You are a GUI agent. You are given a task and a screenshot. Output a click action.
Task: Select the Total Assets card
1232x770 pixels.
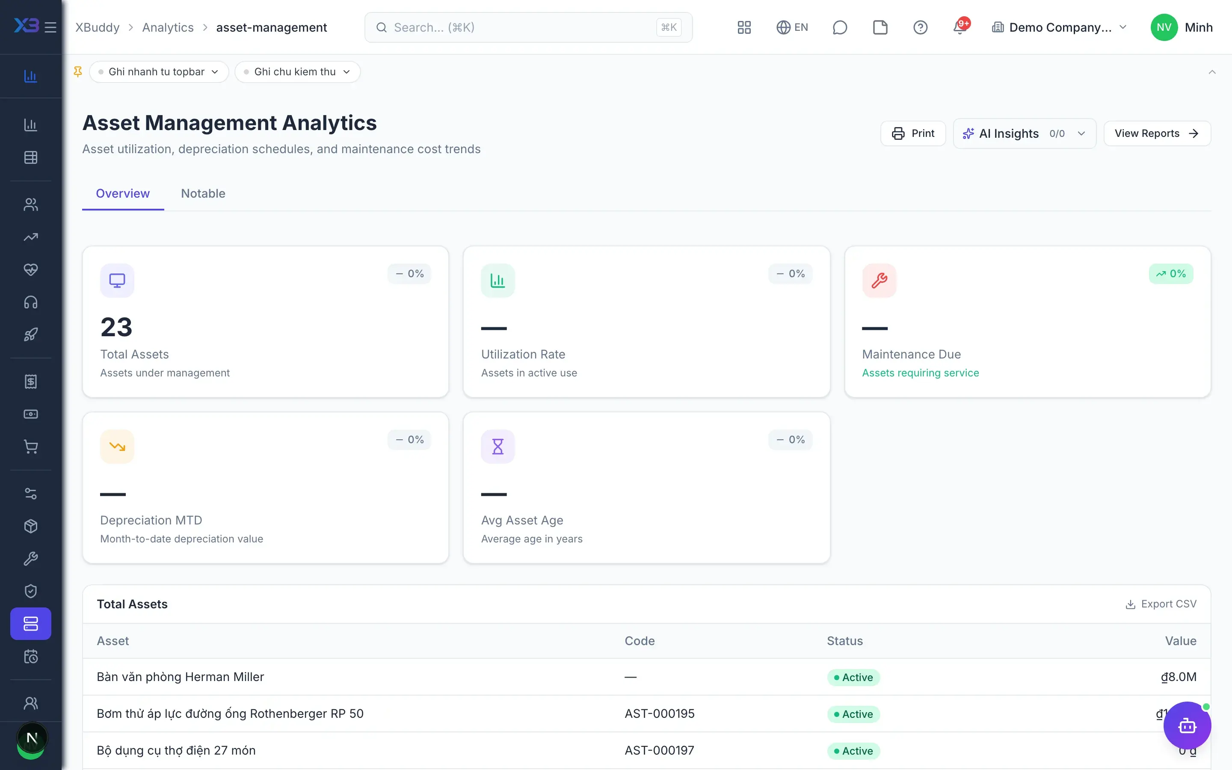(265, 322)
